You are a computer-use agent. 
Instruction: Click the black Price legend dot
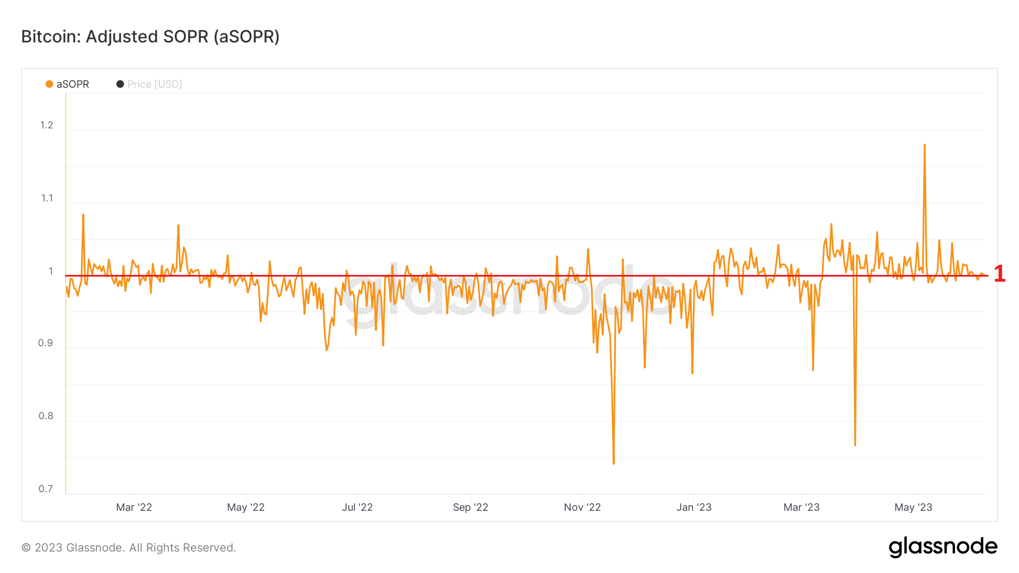click(120, 84)
